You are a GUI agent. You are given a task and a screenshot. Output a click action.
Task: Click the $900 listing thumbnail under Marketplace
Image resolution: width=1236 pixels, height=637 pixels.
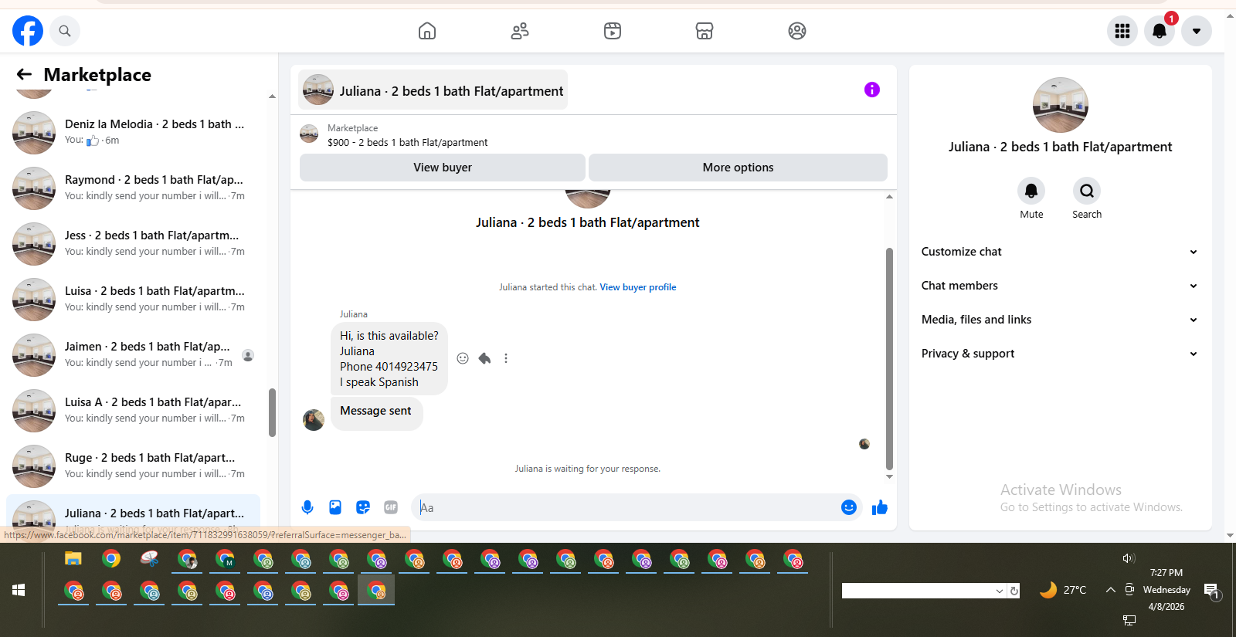309,134
